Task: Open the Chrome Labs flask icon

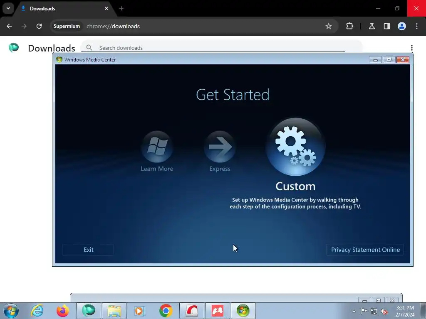Action: pos(372,26)
